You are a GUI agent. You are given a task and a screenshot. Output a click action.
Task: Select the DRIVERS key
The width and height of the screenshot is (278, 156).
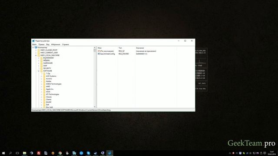point(46,61)
